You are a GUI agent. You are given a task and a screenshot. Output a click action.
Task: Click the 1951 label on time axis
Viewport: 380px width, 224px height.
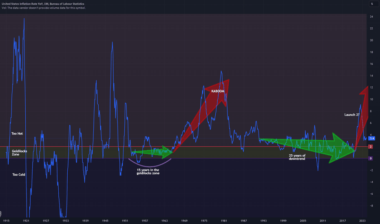coord(125,221)
